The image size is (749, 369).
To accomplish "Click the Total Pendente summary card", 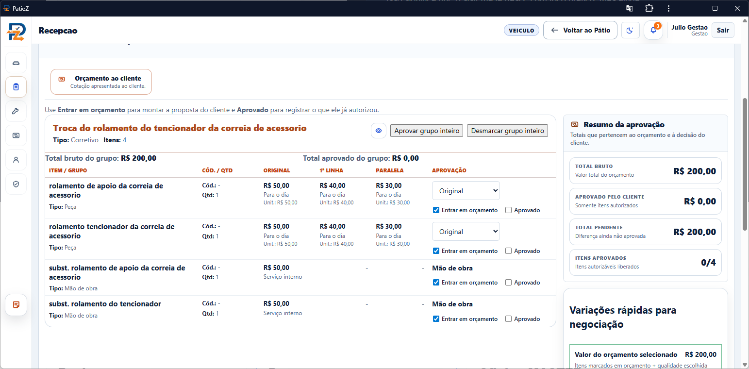I will (646, 232).
